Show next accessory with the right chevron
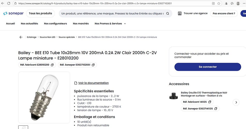 236,102
